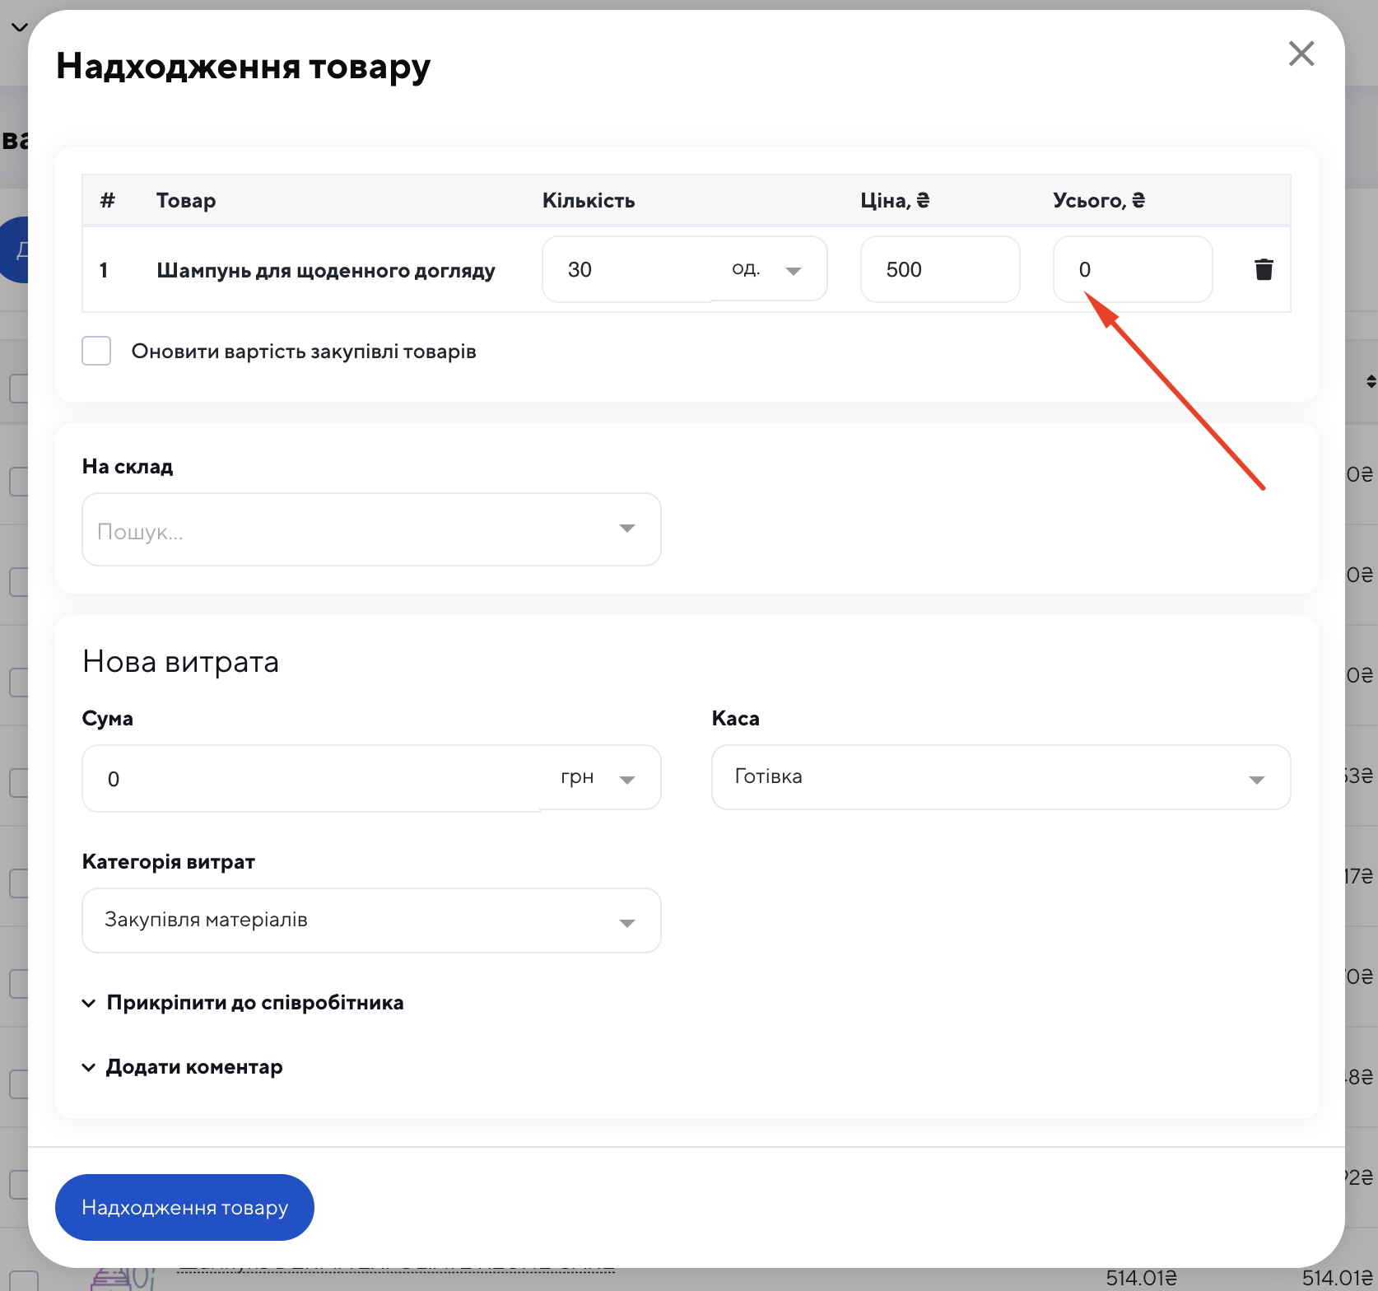
Task: Click the quantity field showing 30
Action: (x=626, y=269)
